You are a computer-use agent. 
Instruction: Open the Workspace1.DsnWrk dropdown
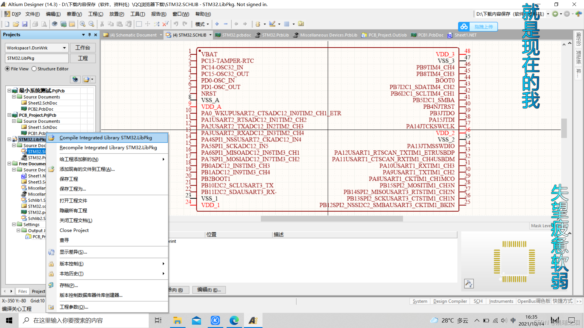[64, 48]
